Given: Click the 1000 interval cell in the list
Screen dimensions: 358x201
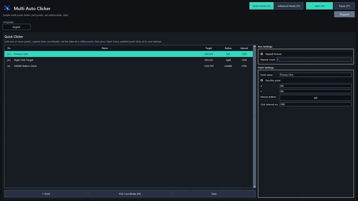Looking at the screenshot, I should (244, 54).
